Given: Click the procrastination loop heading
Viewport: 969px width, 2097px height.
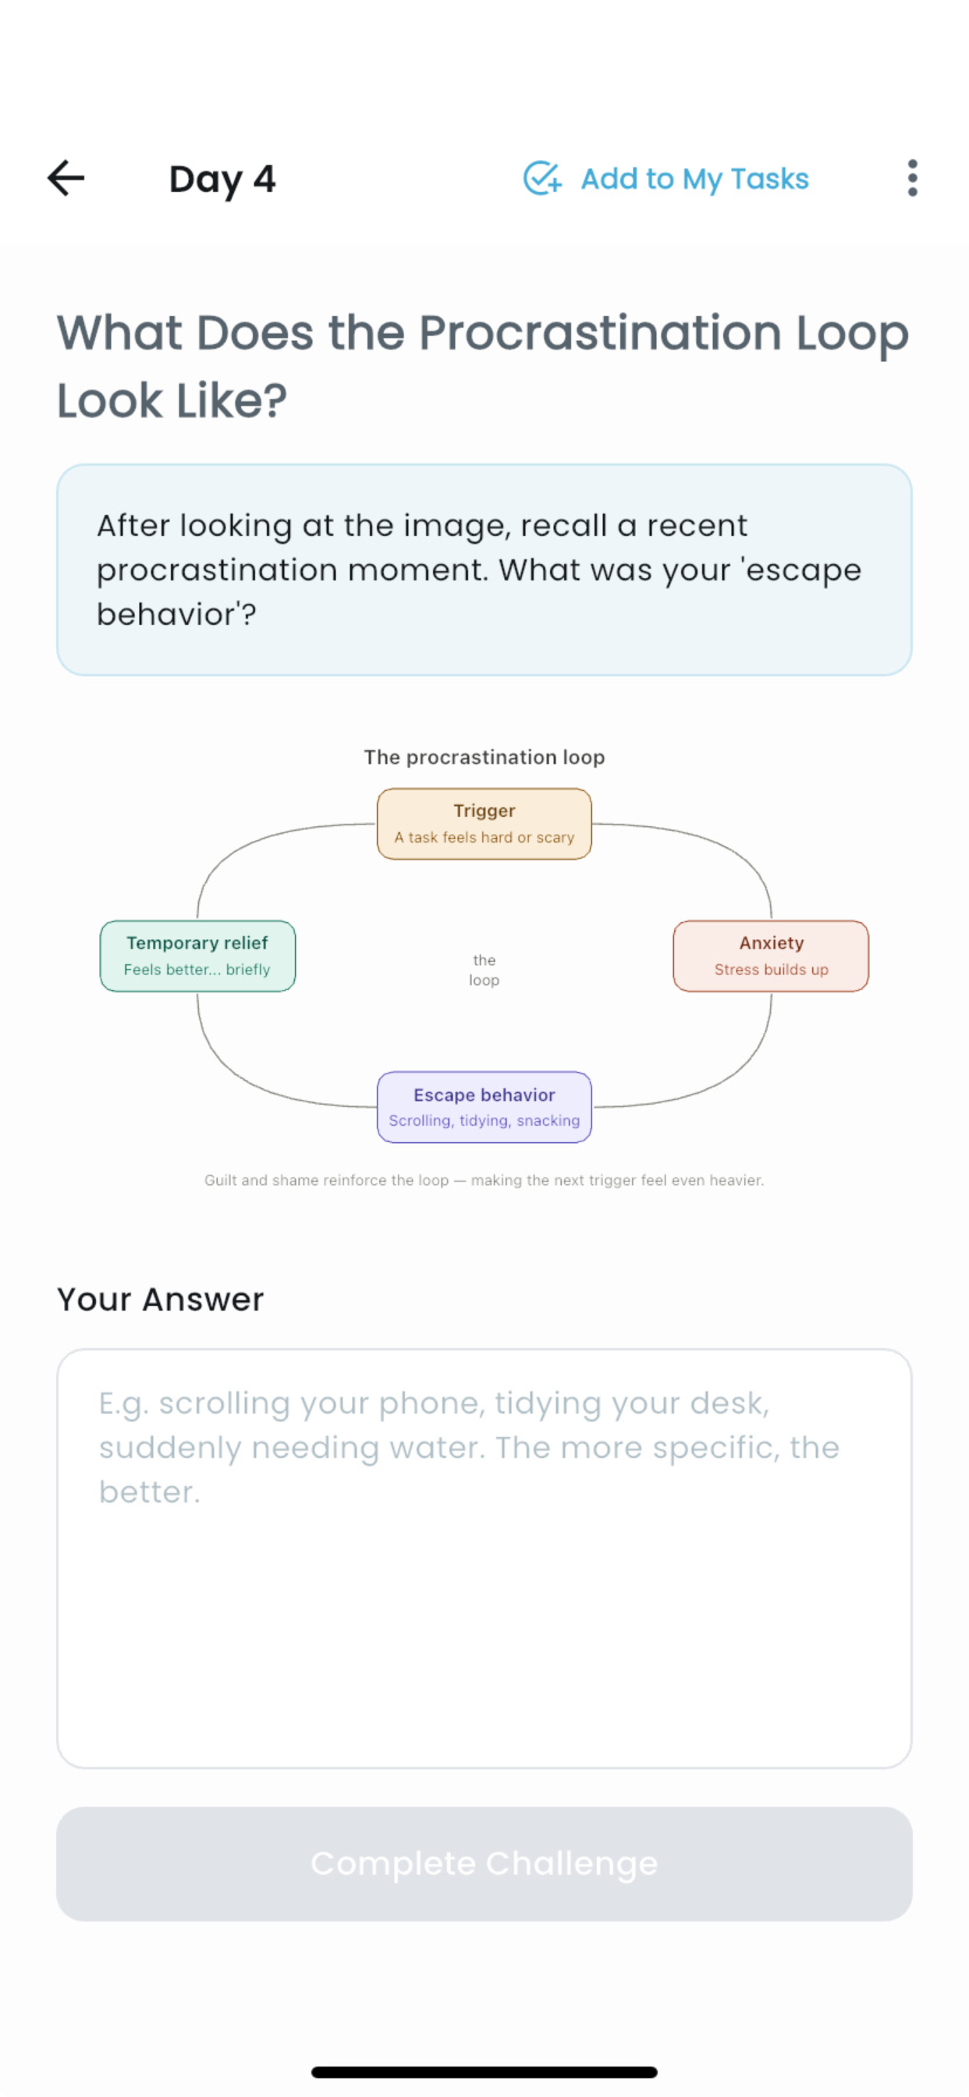Looking at the screenshot, I should [483, 367].
